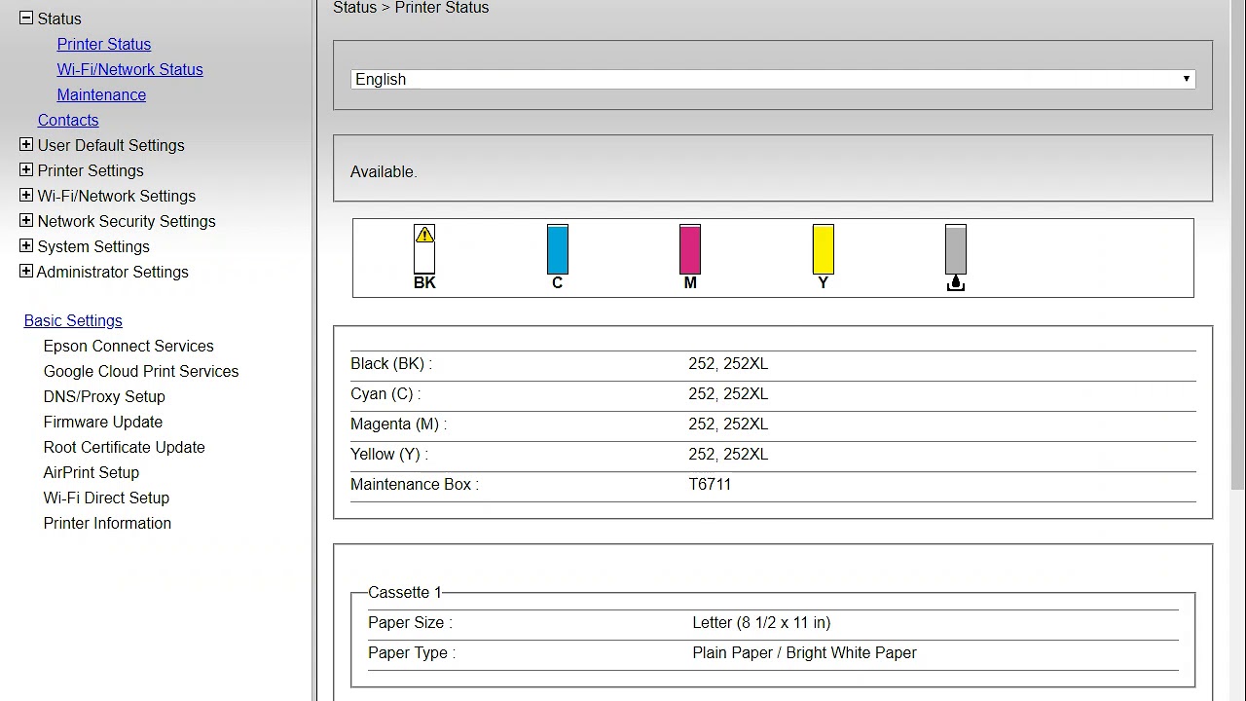This screenshot has height=701, width=1246.
Task: Select Google Cloud Print Services
Action: (141, 371)
